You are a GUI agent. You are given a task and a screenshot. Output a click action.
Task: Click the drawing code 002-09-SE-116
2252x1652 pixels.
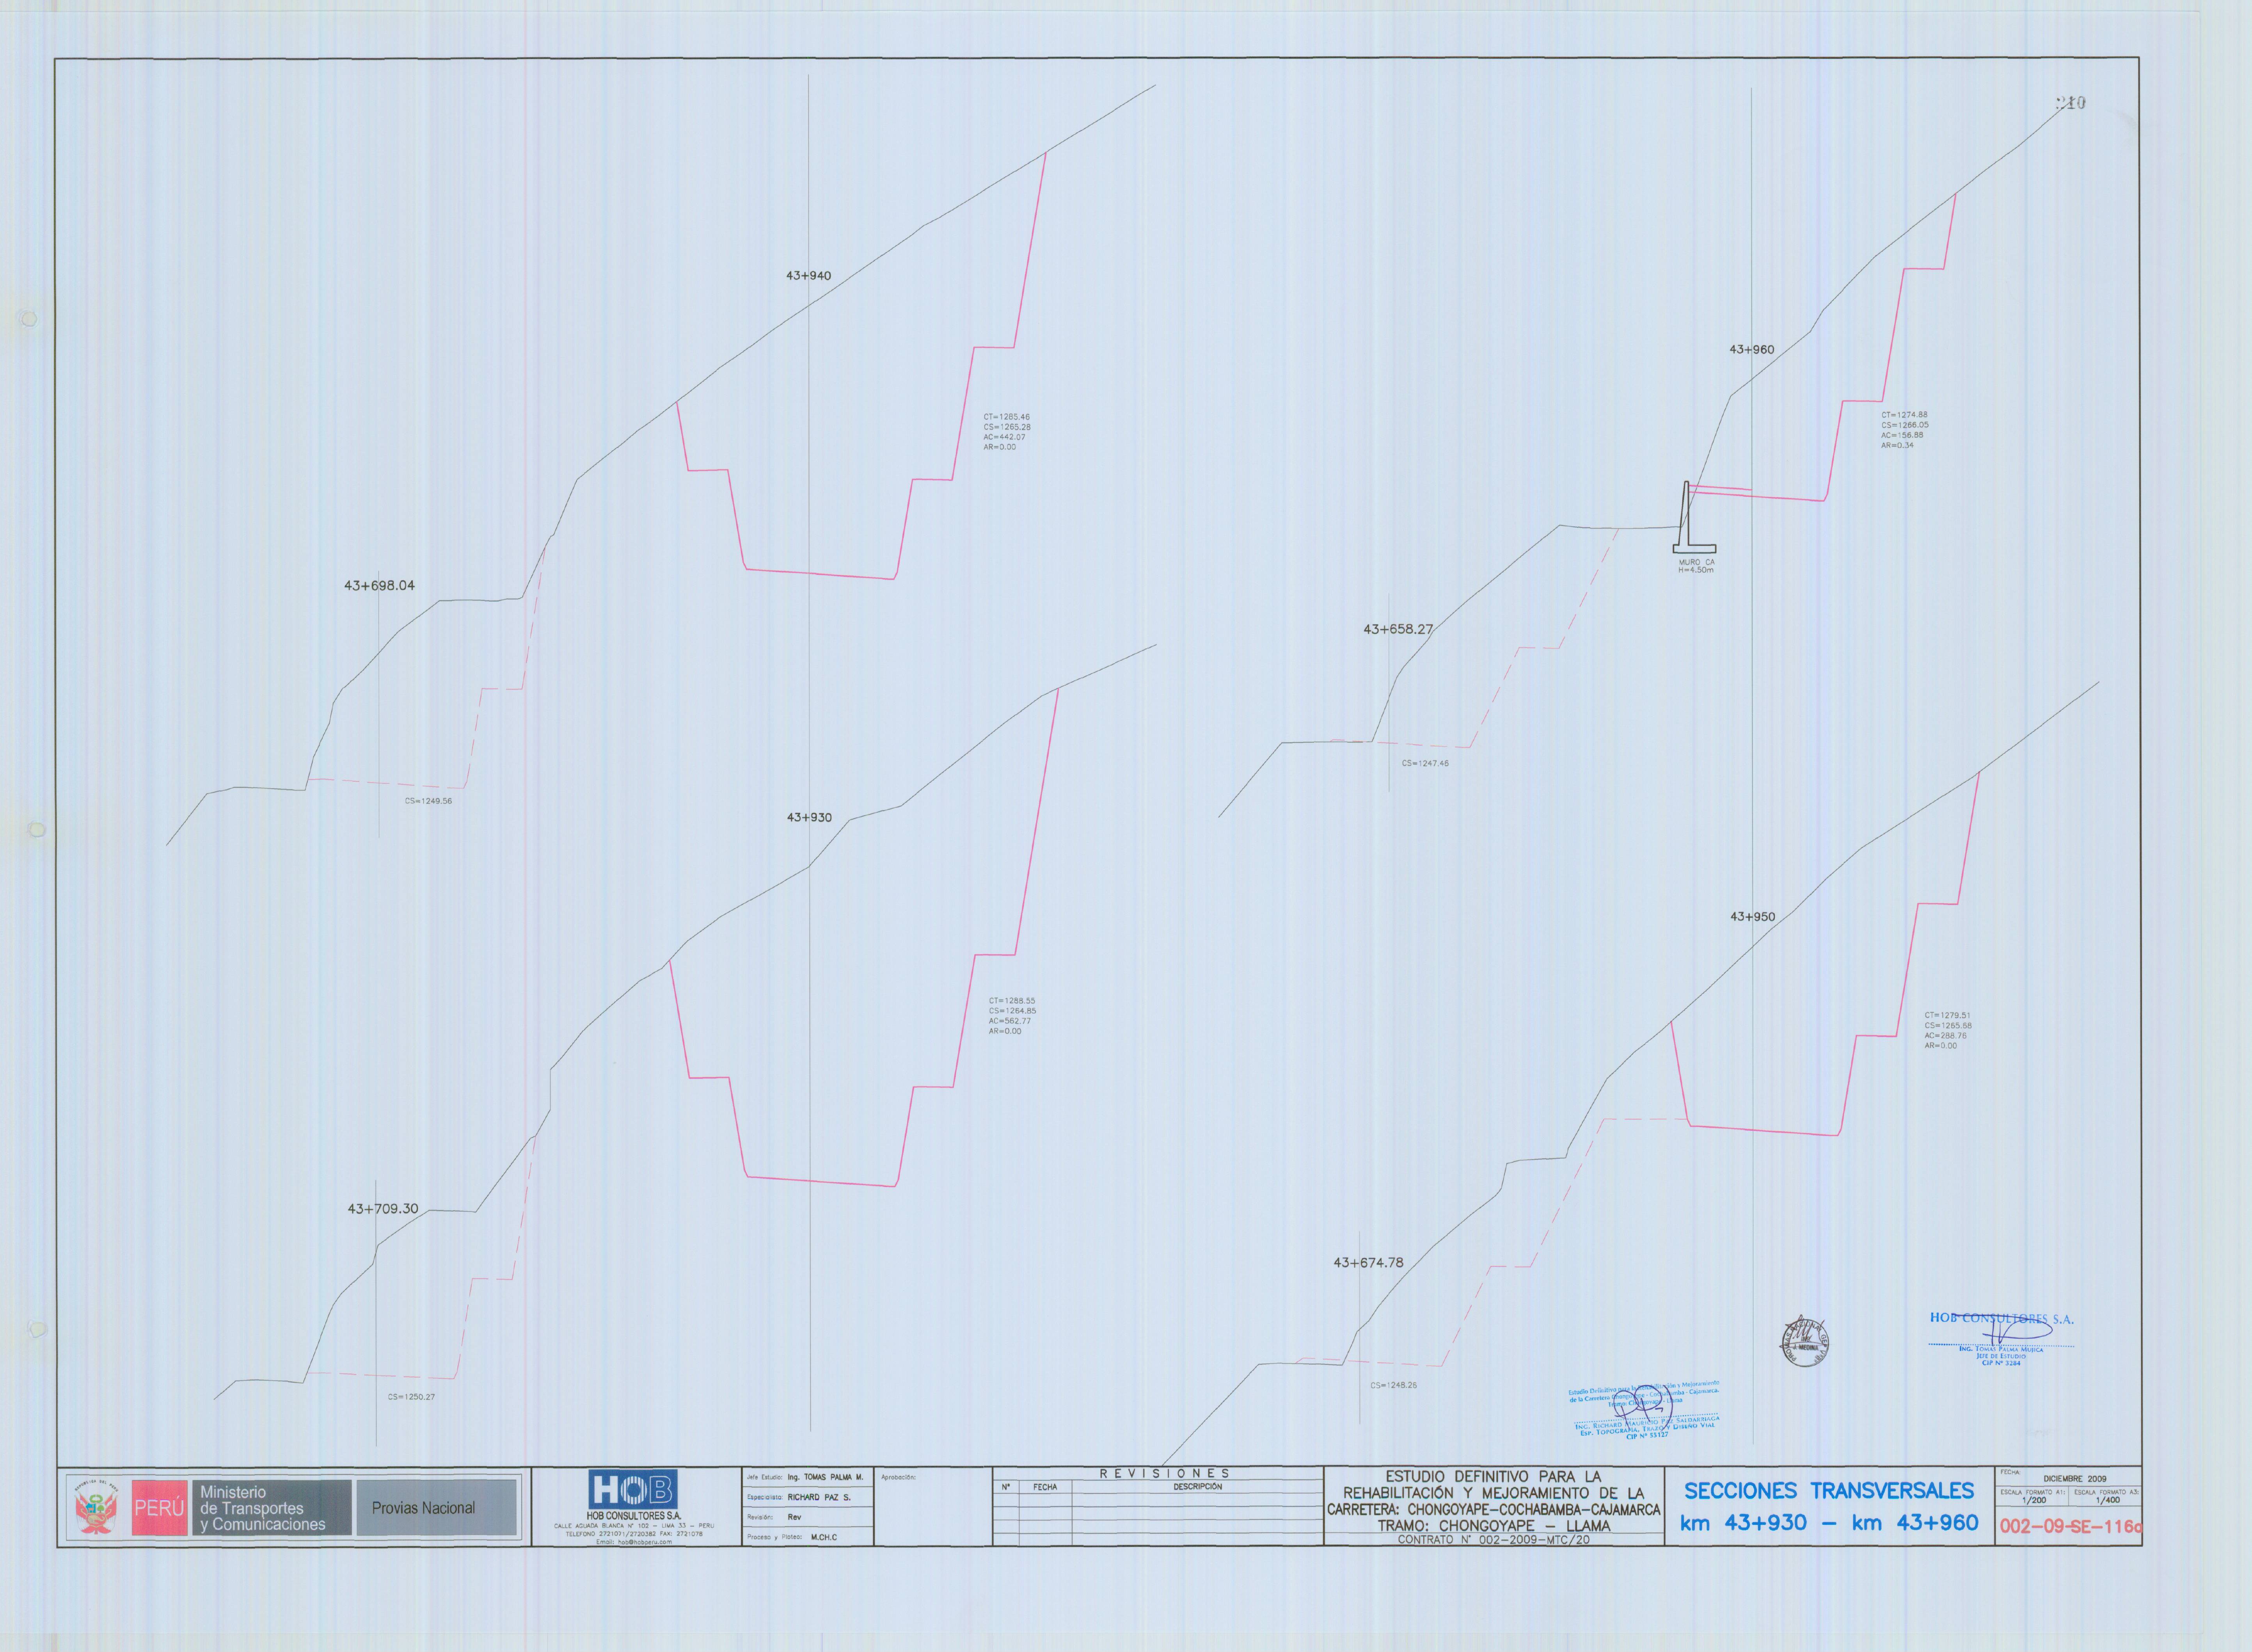coord(2070,1527)
